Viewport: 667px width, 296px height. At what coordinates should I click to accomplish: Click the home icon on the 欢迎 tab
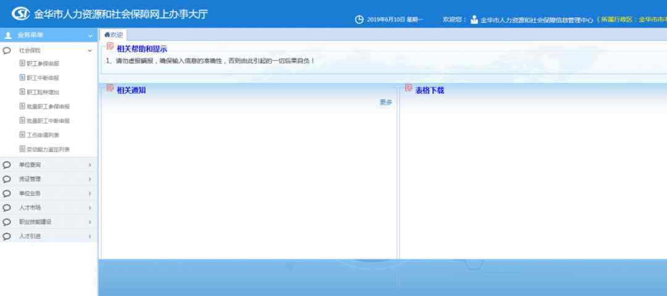coord(107,35)
